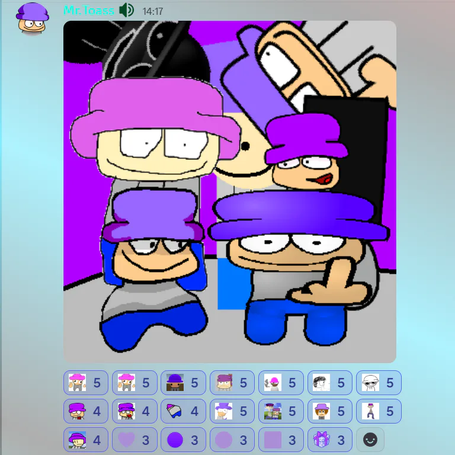Toggle purple hat sky-background character reaction
The height and width of the screenshot is (455, 455).
click(85, 440)
